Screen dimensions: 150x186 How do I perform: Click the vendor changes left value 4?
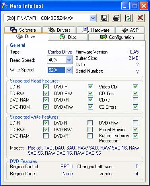point(137,174)
